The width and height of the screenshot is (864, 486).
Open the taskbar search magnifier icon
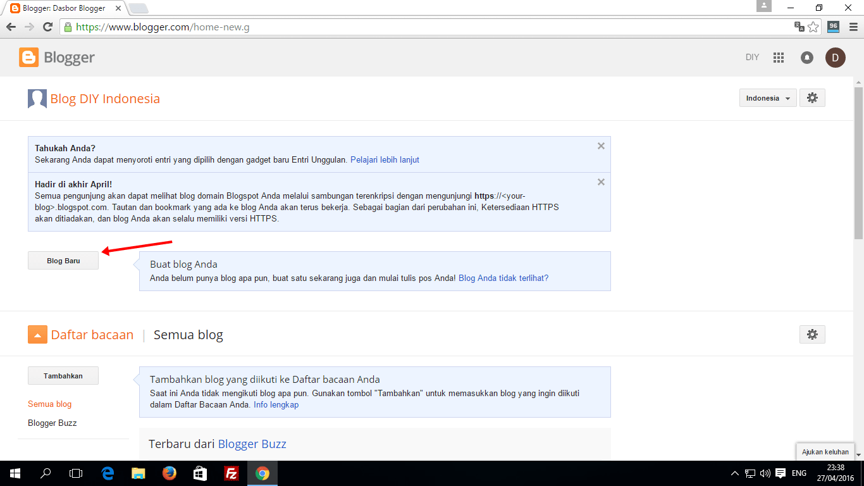point(46,473)
